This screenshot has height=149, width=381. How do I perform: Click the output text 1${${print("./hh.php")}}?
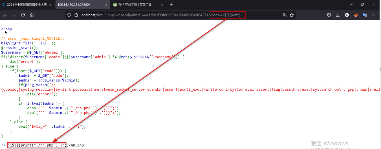(x=37, y=145)
